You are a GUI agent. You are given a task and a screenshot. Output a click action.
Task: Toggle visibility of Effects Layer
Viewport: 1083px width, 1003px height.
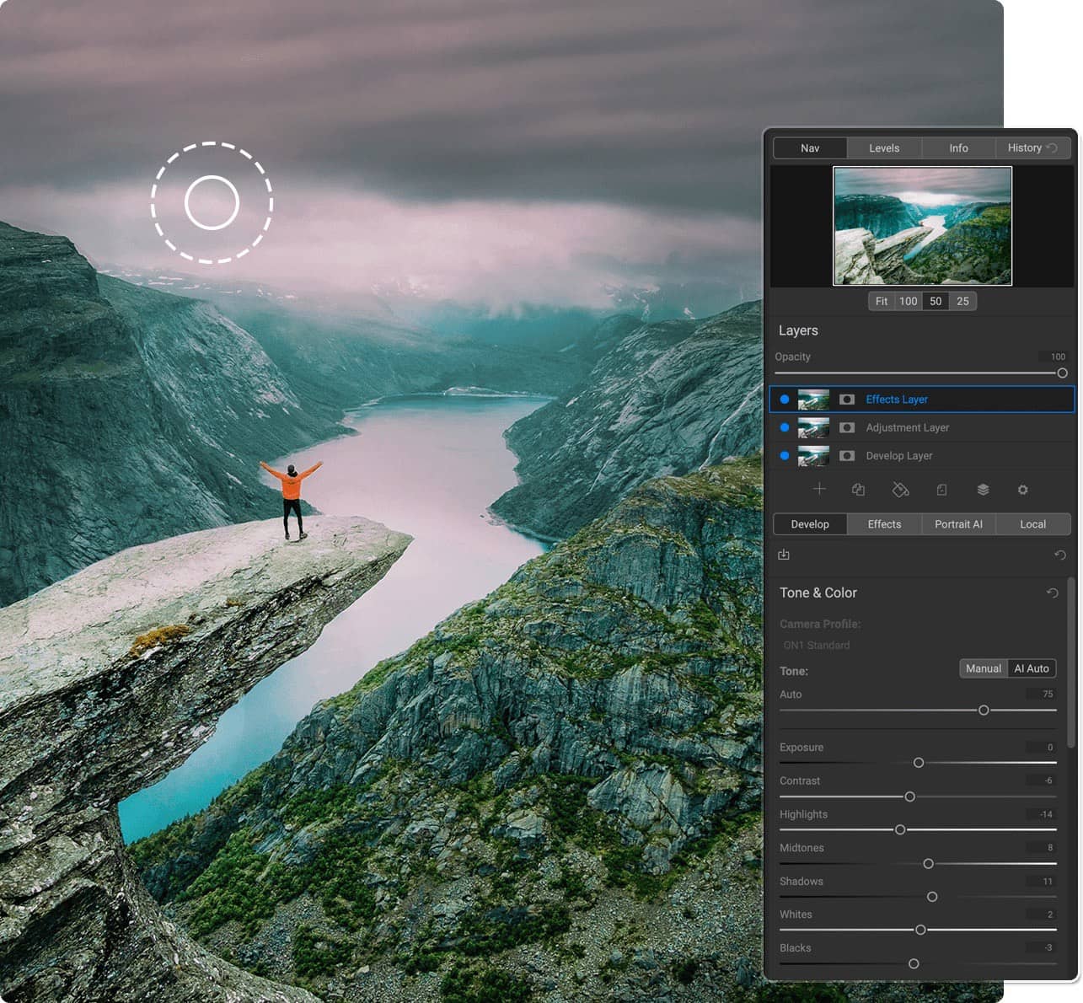785,400
